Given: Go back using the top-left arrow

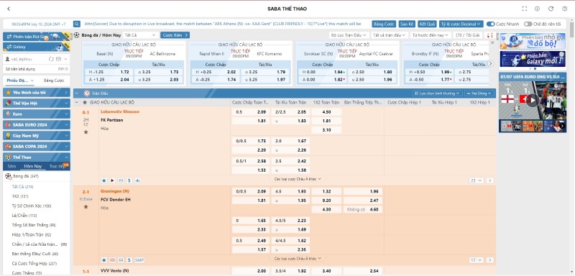Looking at the screenshot, I should 9,9.
